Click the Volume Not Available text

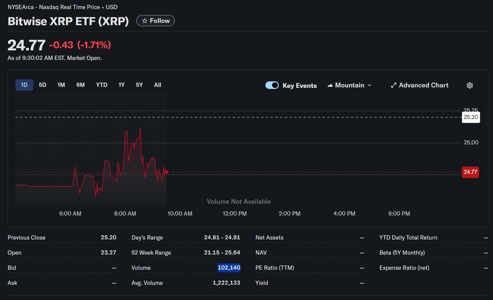[x=239, y=202]
